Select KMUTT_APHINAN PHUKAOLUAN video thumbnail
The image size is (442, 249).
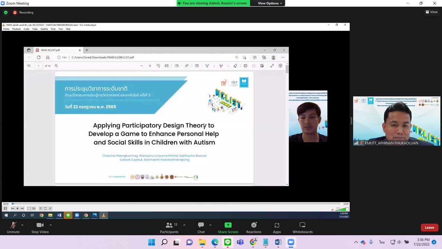click(396, 121)
